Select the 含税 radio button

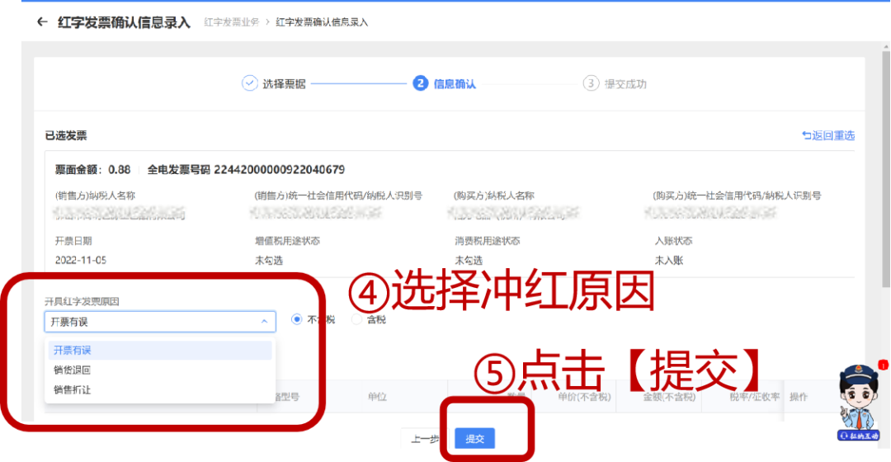tap(356, 319)
